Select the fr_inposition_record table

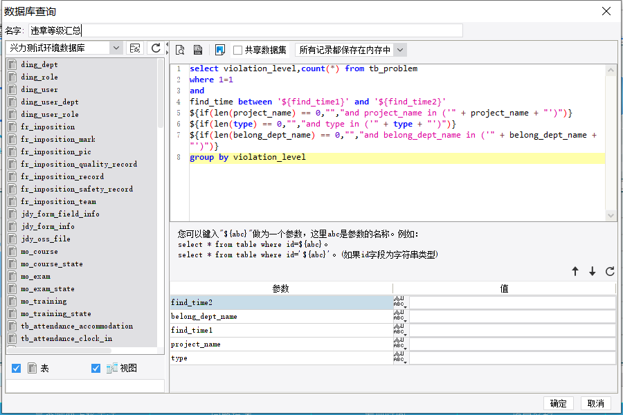[62, 176]
